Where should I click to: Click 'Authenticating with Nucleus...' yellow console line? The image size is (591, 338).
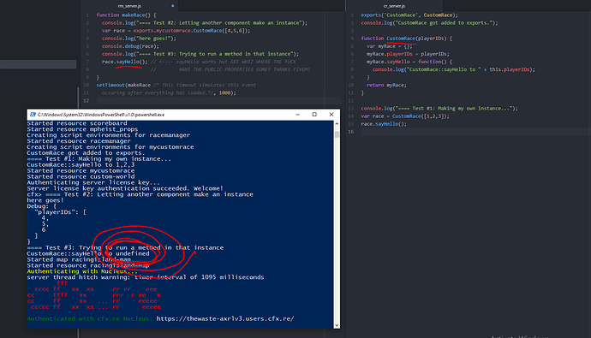click(x=82, y=271)
